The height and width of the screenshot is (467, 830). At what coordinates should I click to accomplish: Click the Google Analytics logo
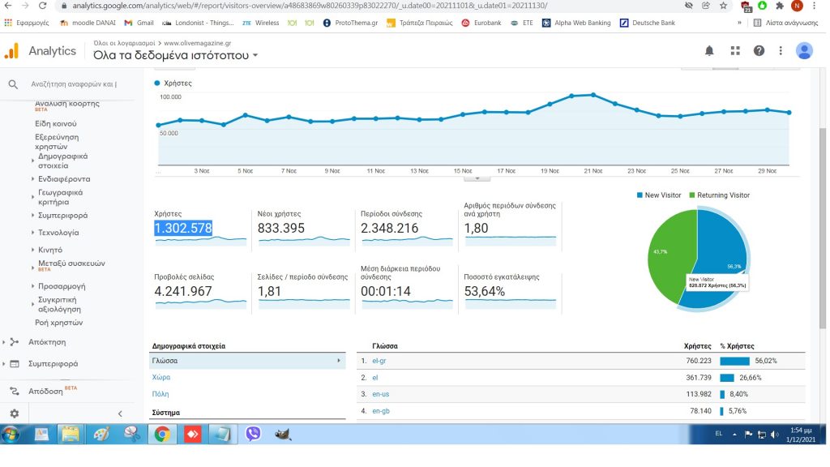pos(11,51)
